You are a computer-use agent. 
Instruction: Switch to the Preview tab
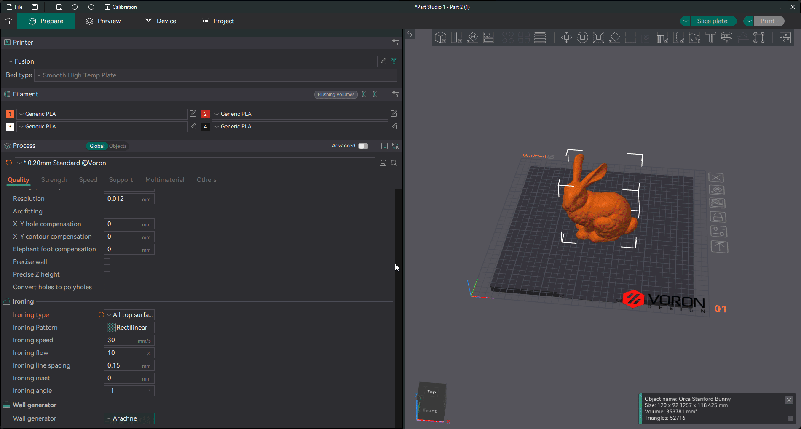(103, 21)
